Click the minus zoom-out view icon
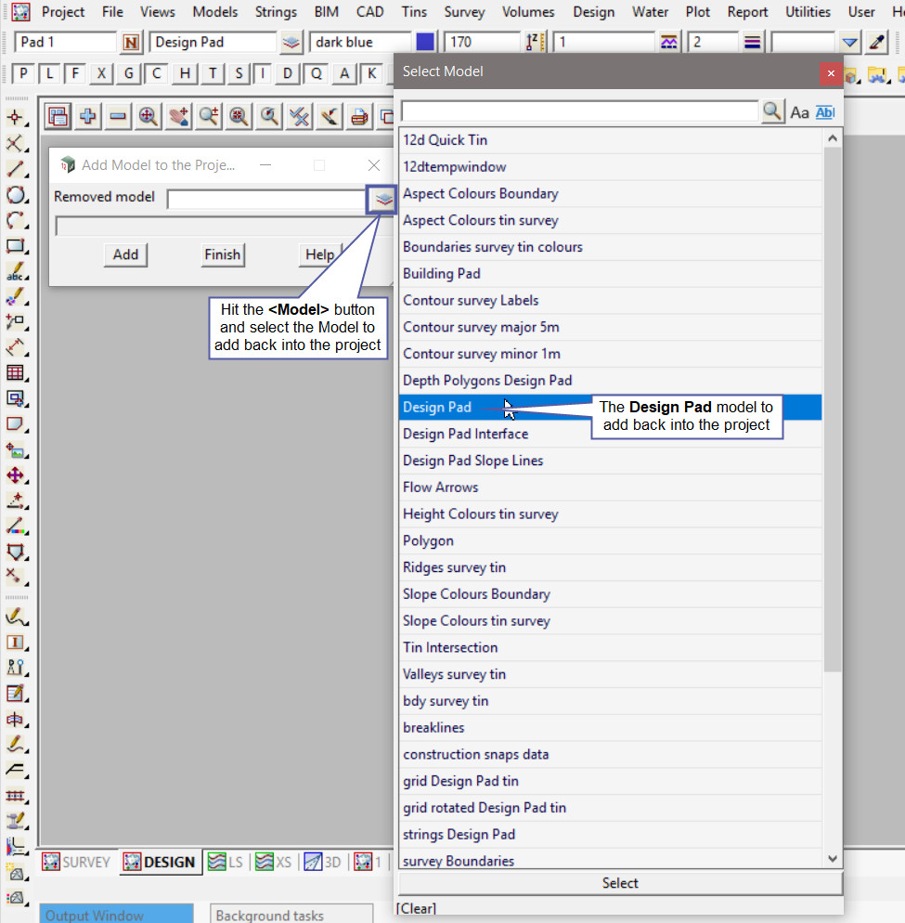Image resolution: width=905 pixels, height=923 pixels. click(x=118, y=116)
